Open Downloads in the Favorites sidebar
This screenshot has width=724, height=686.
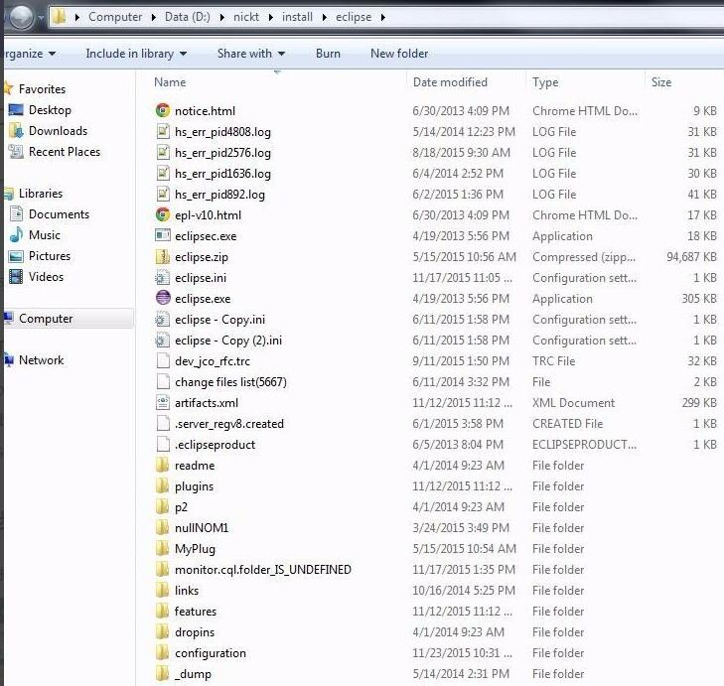58,131
